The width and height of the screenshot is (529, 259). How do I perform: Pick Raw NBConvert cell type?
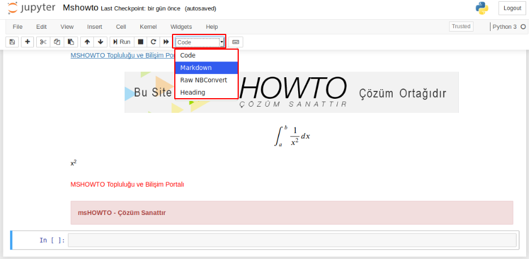207,80
